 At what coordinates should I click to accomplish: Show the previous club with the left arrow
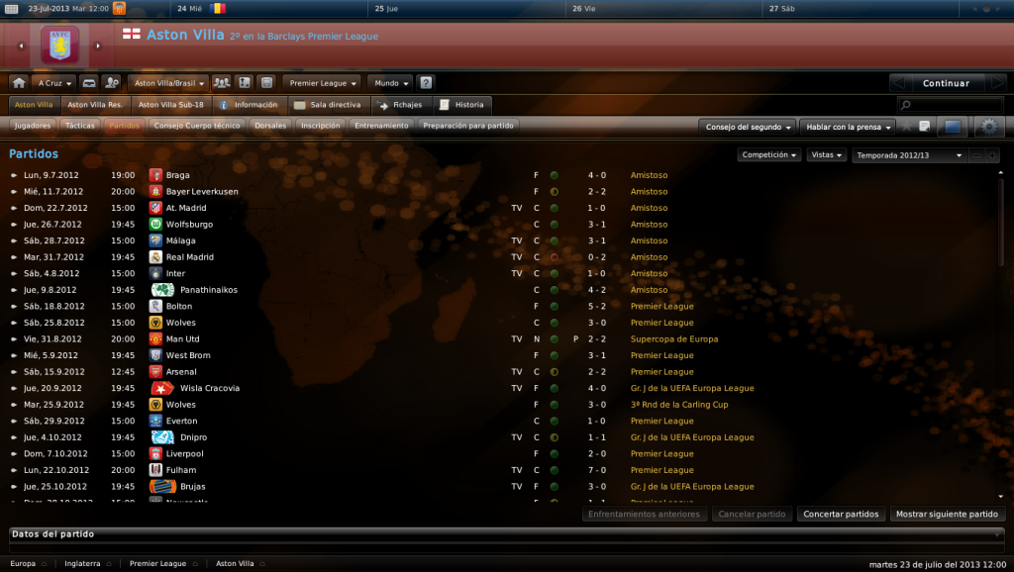pyautogui.click(x=21, y=46)
